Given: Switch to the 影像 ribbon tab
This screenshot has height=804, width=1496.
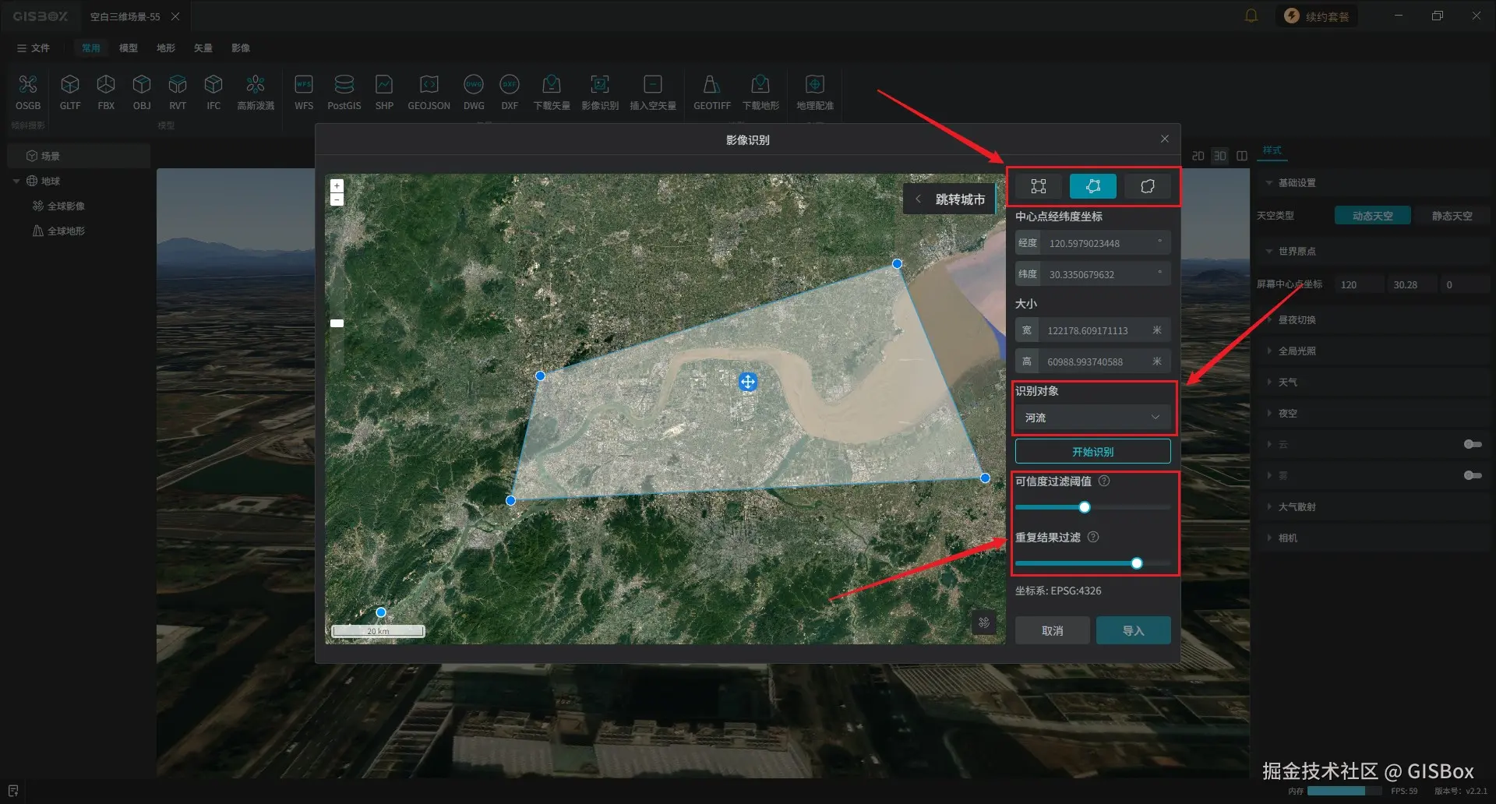Looking at the screenshot, I should coord(241,48).
